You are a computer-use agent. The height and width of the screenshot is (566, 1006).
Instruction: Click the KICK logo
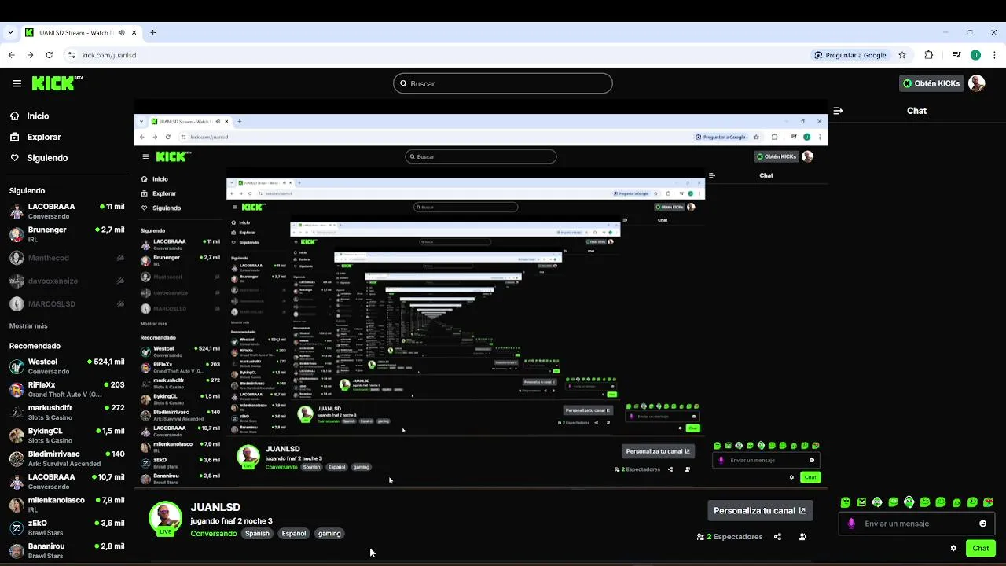[57, 83]
